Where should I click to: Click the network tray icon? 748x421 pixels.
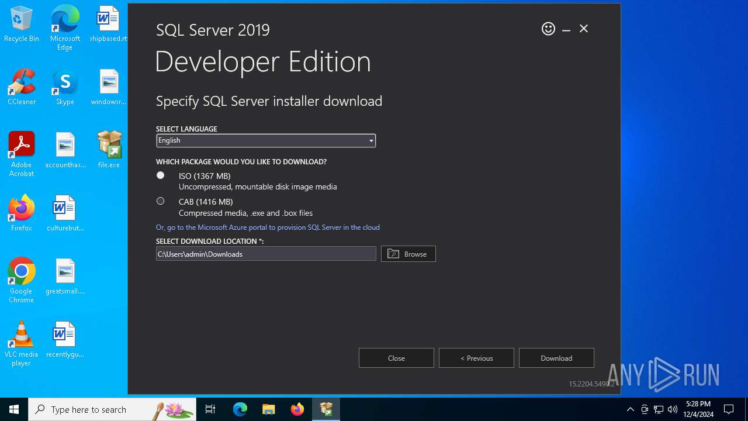tap(659, 409)
